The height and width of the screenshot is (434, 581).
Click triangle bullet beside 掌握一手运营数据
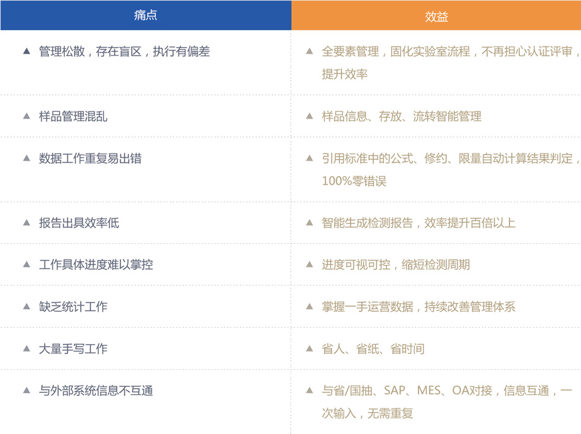pyautogui.click(x=309, y=307)
